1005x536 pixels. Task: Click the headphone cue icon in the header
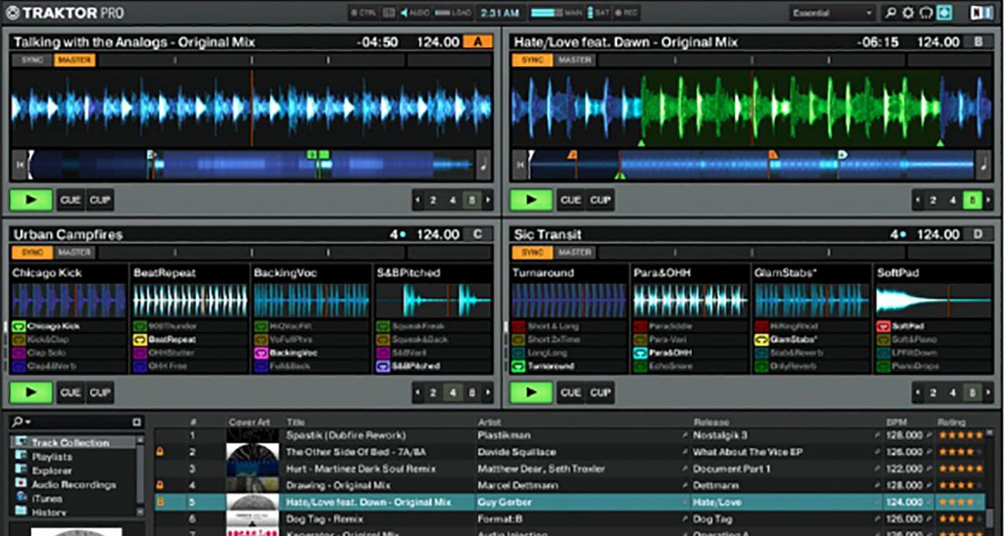(x=927, y=13)
